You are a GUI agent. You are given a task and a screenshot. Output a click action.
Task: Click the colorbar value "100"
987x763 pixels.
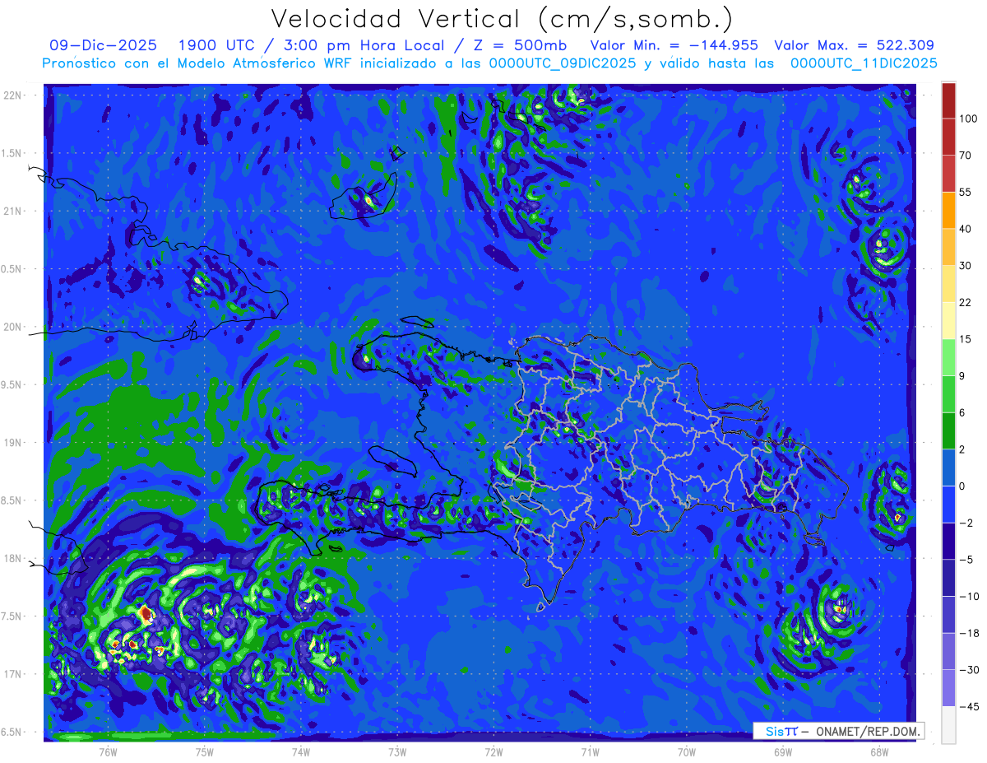point(968,119)
